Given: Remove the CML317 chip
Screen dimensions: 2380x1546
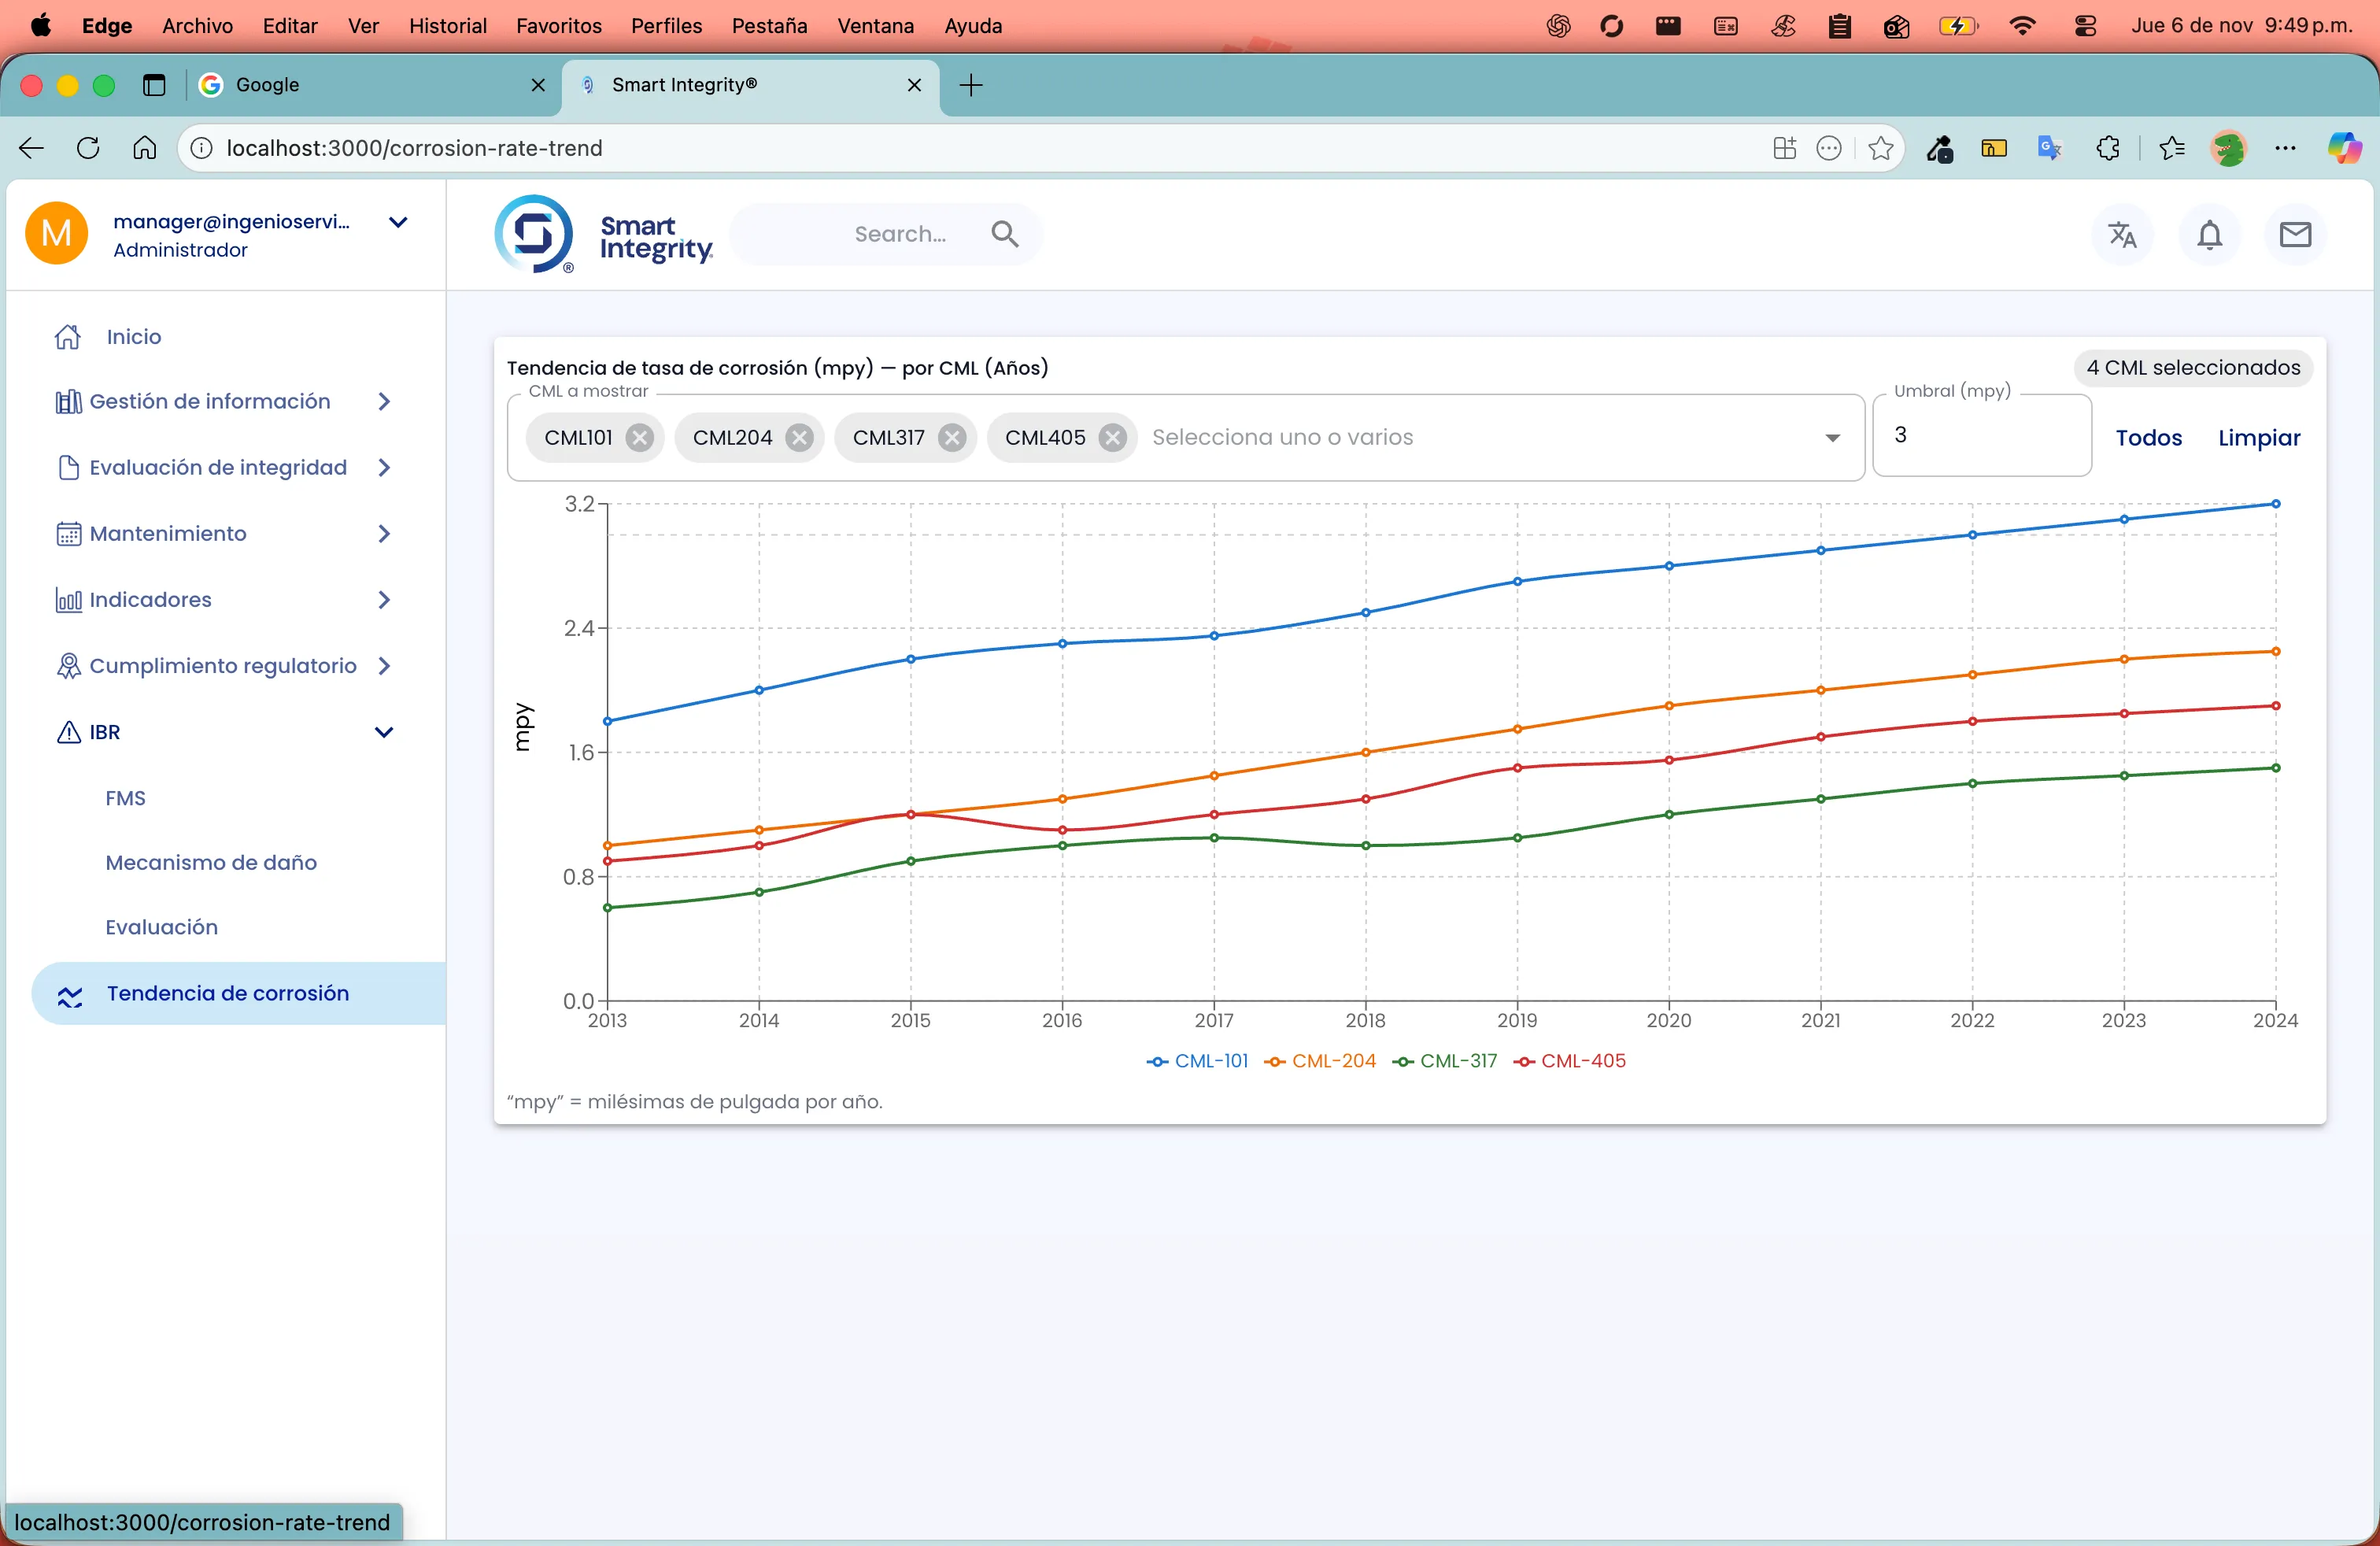Looking at the screenshot, I should click(x=952, y=438).
